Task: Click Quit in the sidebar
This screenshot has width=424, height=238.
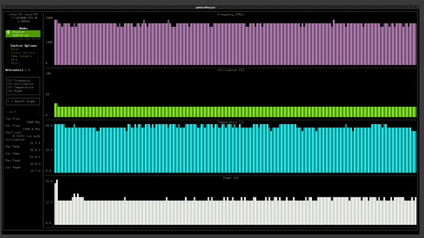Action: pos(13,112)
